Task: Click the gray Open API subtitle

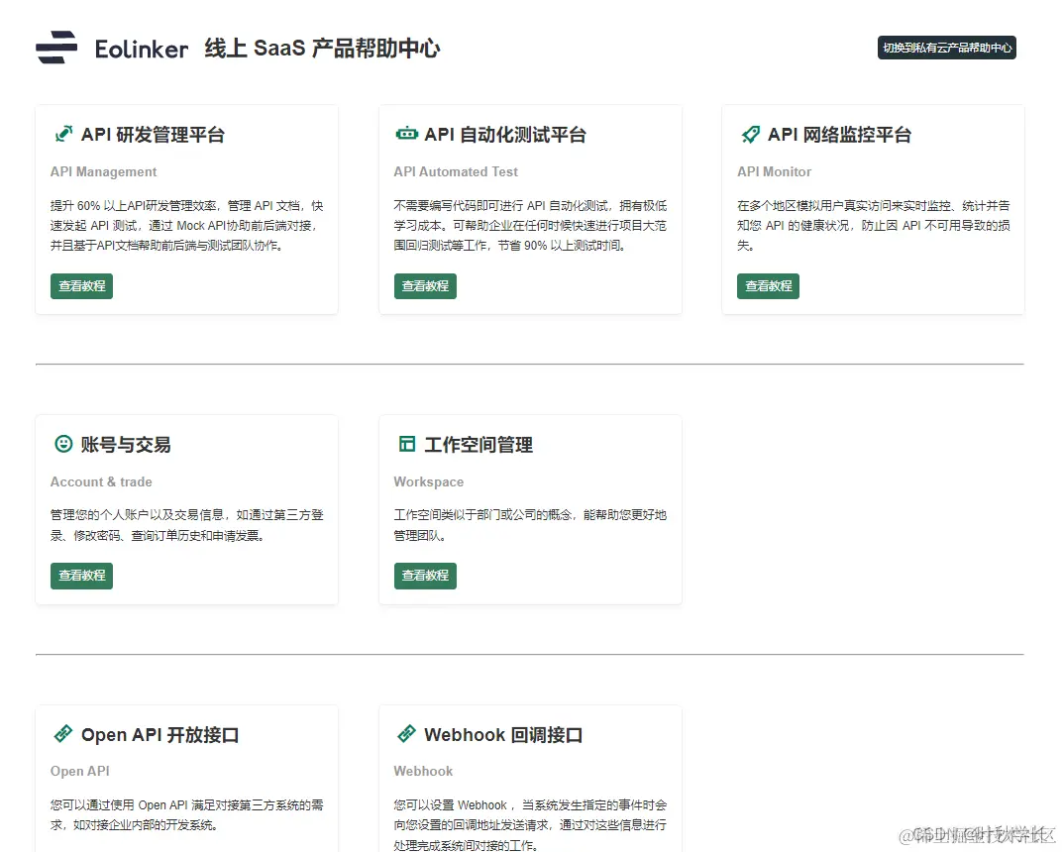Action: 79,772
